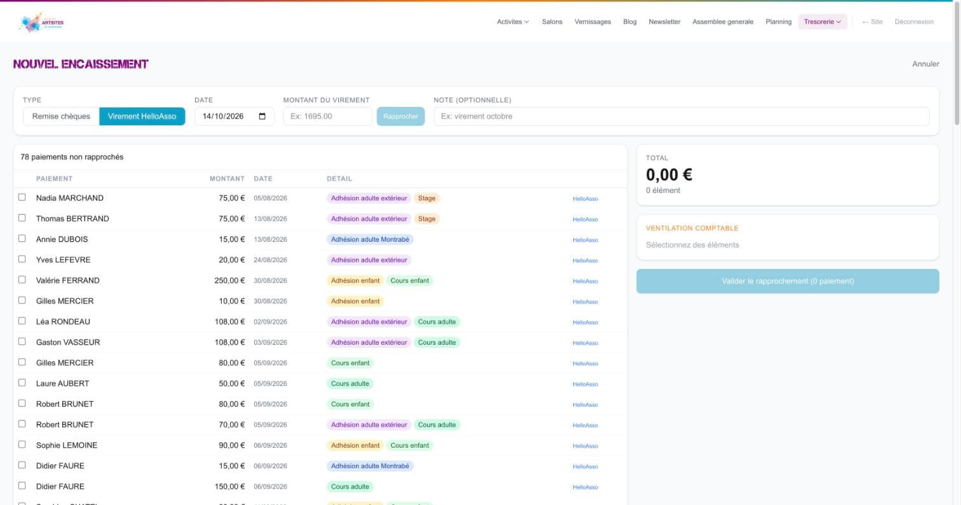The width and height of the screenshot is (961, 505).
Task: Navigate to the Blog section
Action: tap(630, 22)
